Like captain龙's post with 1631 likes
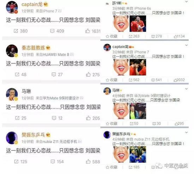The image size is (194, 174). click(93, 31)
